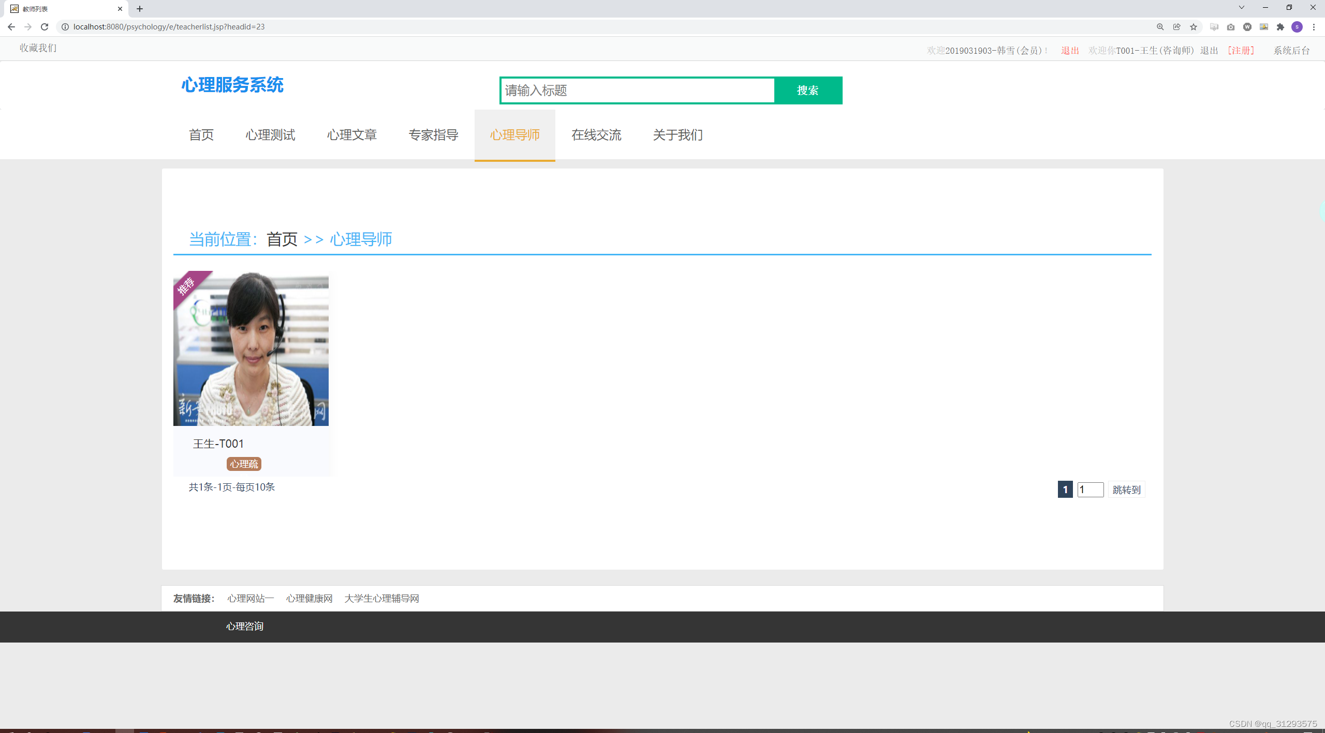Visit the 心理健康网 footer link
1325x733 pixels.
pyautogui.click(x=309, y=598)
